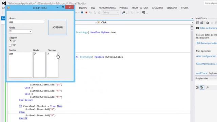
Task: Click the scissors-like toolbar icon near Debug combo
Action: [143, 13]
